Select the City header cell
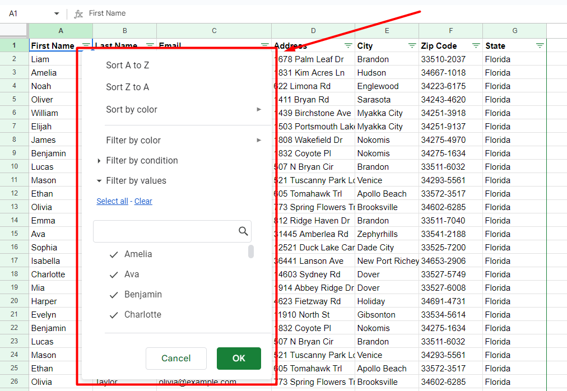The image size is (567, 391). (x=387, y=45)
